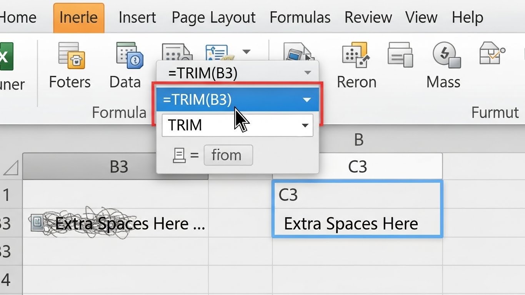Click the house checkmark icon in ribbon

[492, 53]
